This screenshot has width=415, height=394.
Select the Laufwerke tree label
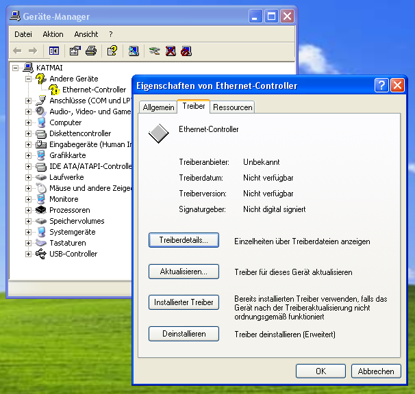click(x=66, y=177)
